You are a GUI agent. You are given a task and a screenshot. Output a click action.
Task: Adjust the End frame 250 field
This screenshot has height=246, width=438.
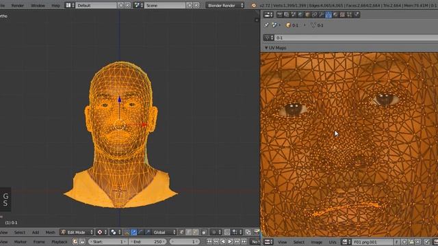pyautogui.click(x=148, y=242)
